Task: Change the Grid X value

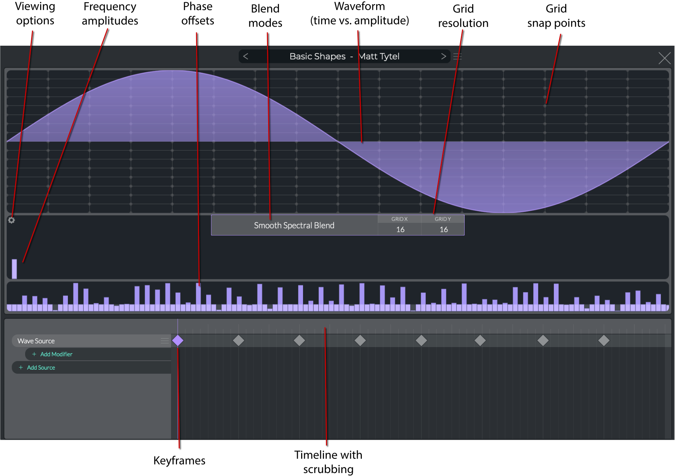Action: pyautogui.click(x=400, y=225)
